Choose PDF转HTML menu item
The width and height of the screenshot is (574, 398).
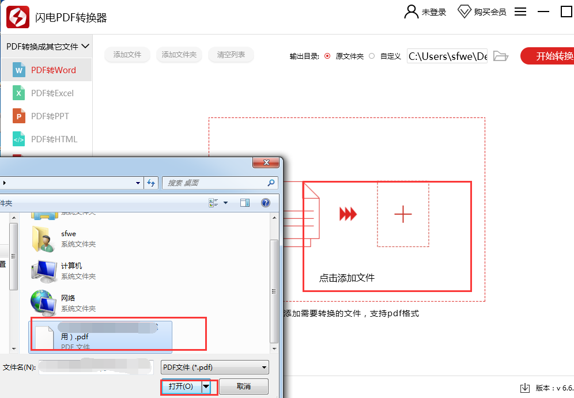pos(47,139)
